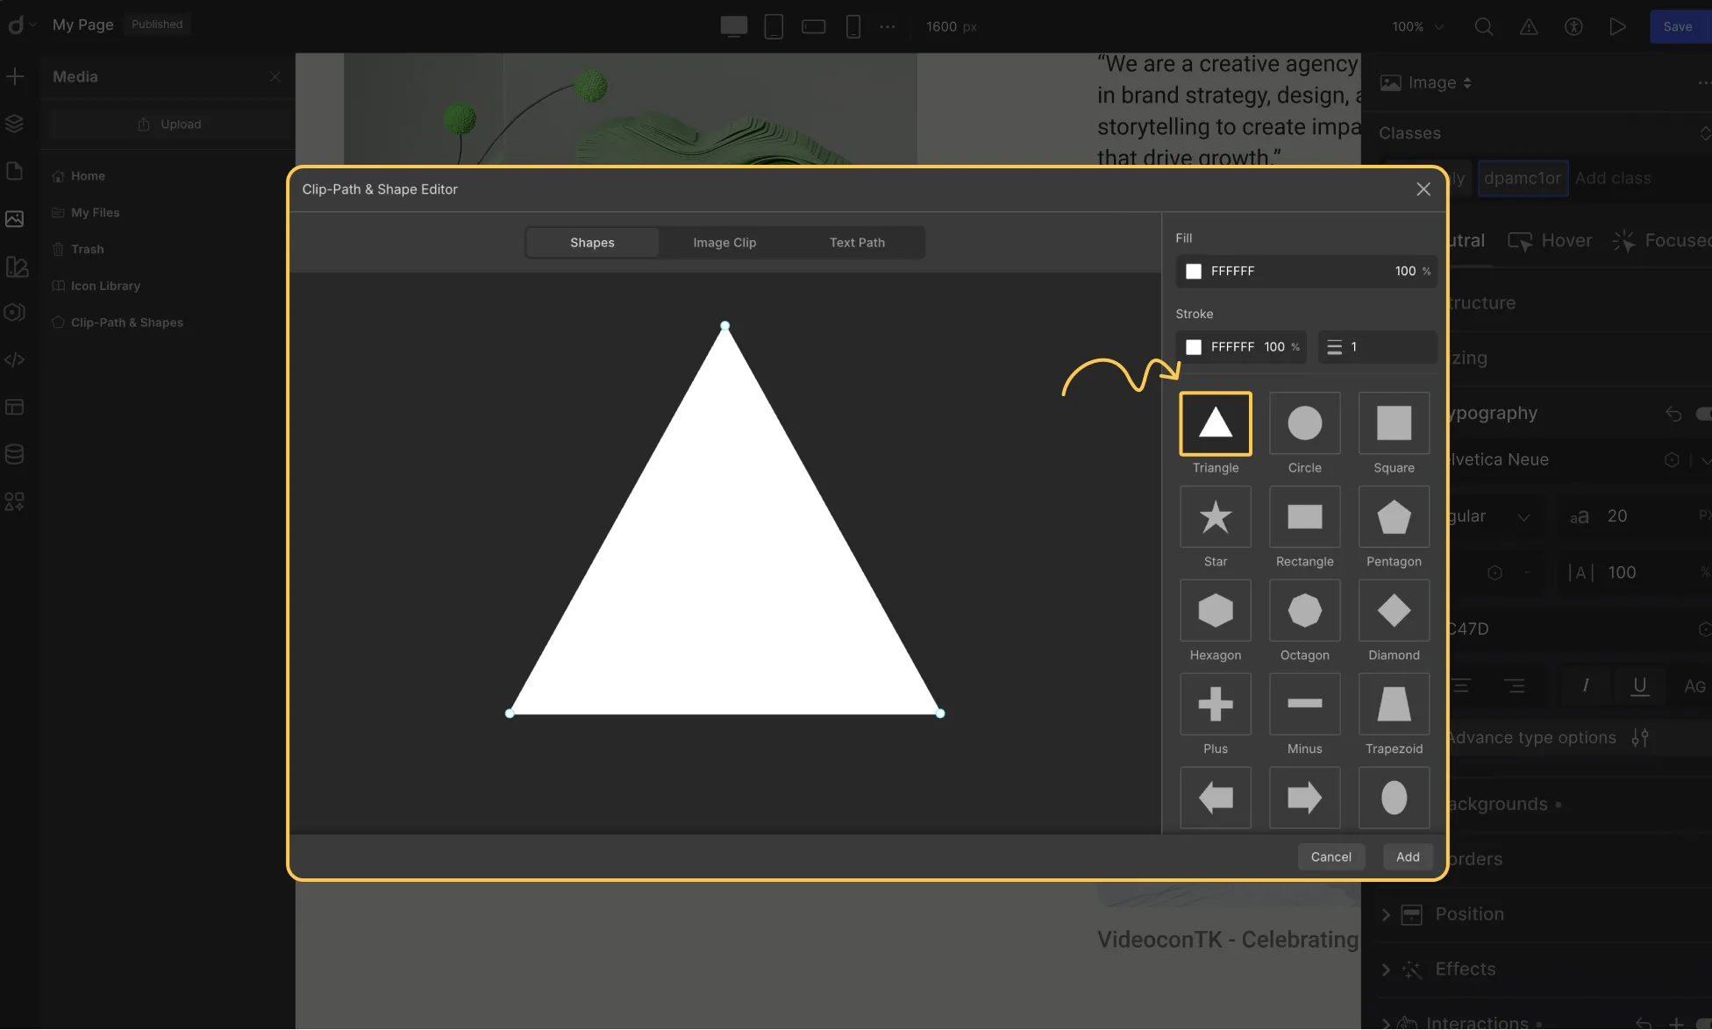Click the Cancel button in shape editor
This screenshot has width=1712, height=1030.
1330,856
